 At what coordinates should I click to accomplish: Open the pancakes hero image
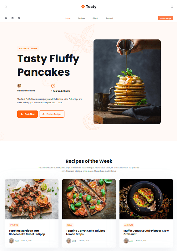[x=127, y=82]
